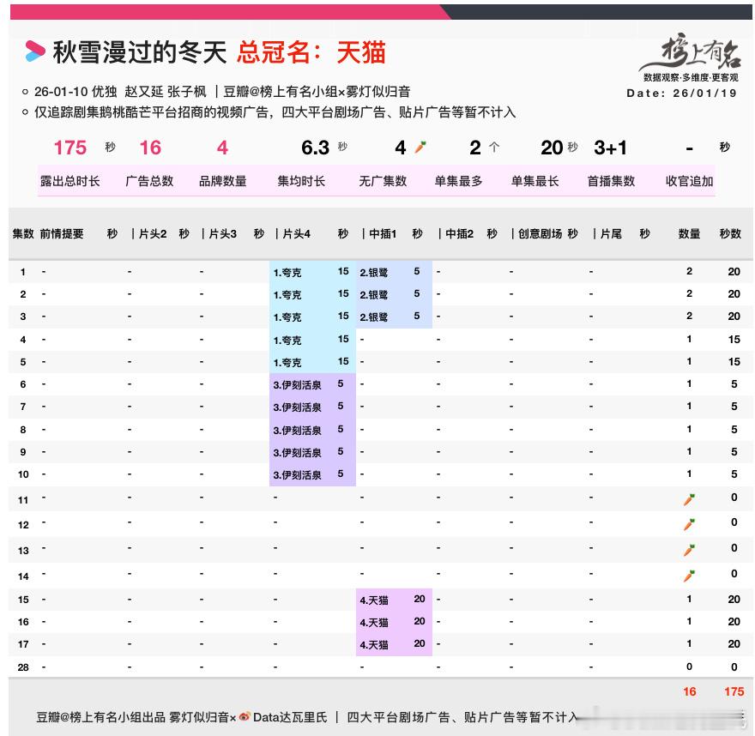
Task: Click 1.夸克 cell in episode 5 row
Action: coord(287,362)
